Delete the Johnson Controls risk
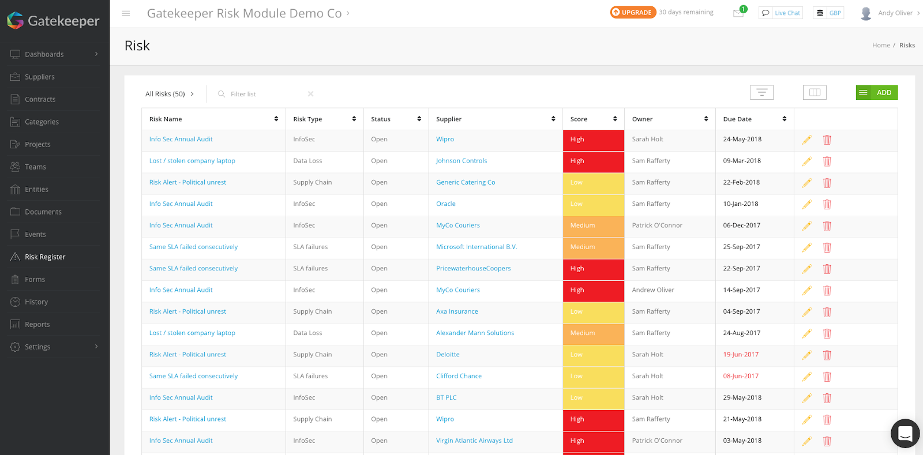Screen dimensions: 923x455 pos(827,161)
